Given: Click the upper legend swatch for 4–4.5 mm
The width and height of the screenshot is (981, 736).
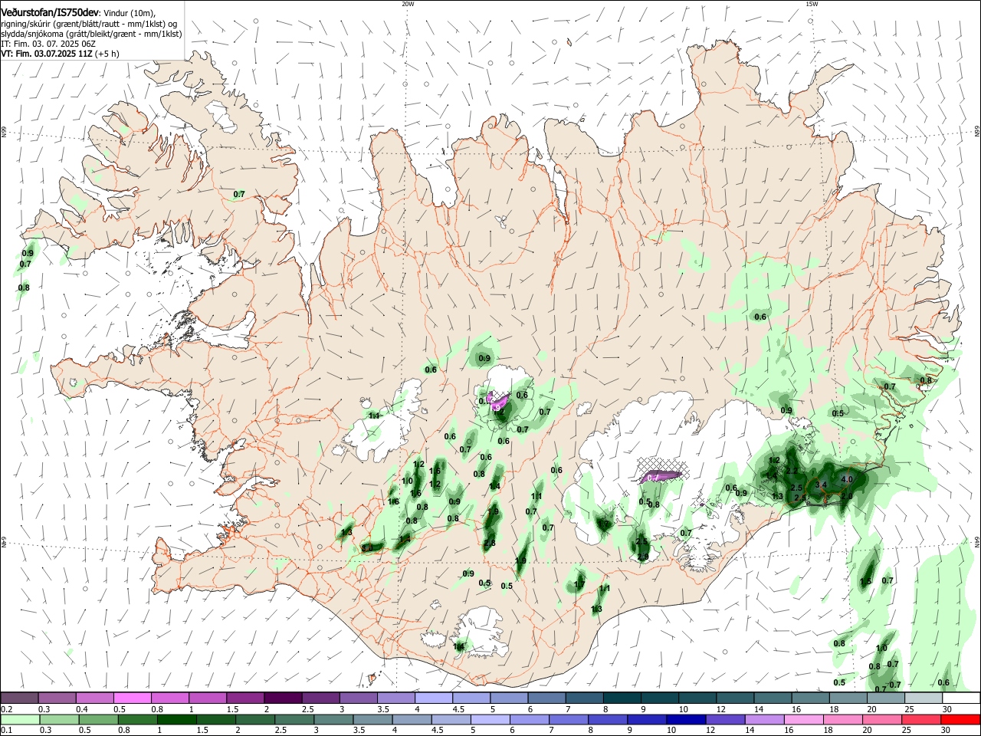Looking at the screenshot, I should tap(434, 698).
